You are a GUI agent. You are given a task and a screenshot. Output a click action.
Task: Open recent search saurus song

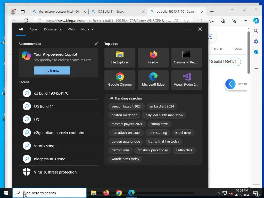(x=59, y=146)
